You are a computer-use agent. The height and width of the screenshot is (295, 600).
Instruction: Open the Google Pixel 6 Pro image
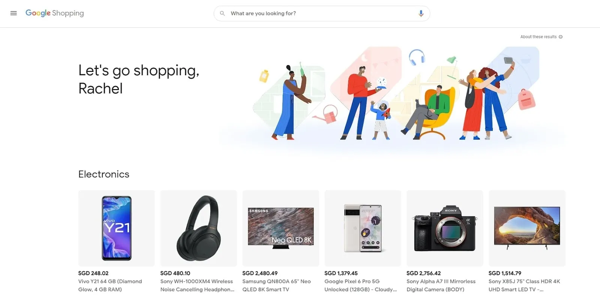[x=363, y=228]
